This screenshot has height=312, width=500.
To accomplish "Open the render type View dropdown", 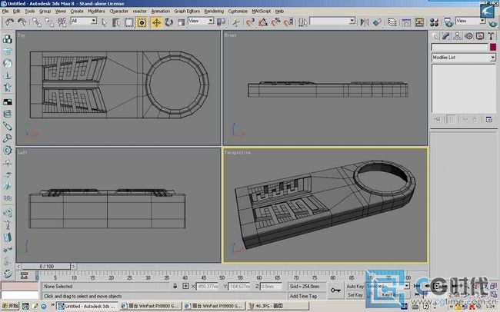I will pos(471,21).
